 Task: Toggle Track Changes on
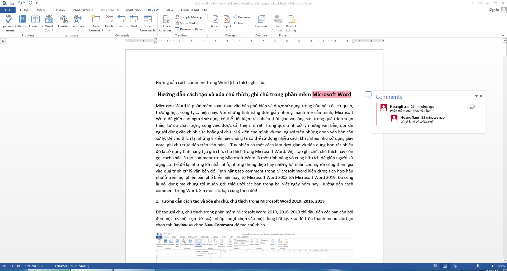point(166,20)
